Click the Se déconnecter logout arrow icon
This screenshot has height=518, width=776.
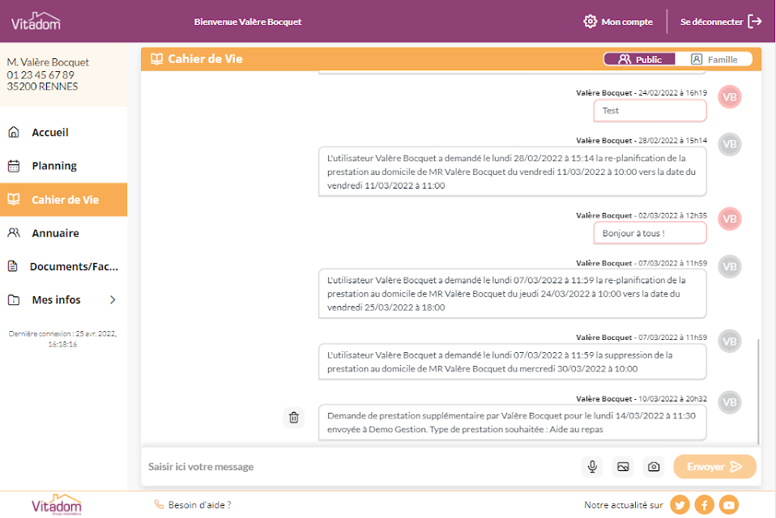point(755,21)
